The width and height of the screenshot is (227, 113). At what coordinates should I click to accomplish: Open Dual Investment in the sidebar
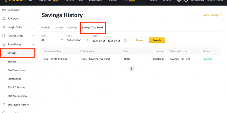[17, 70]
